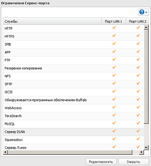Click the Порт LAN 2 column header
Image resolution: width=151 pixels, height=166 pixels.
pos(137,21)
